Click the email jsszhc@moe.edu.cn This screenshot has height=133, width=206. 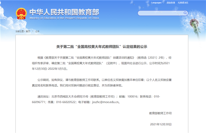click(x=105, y=102)
